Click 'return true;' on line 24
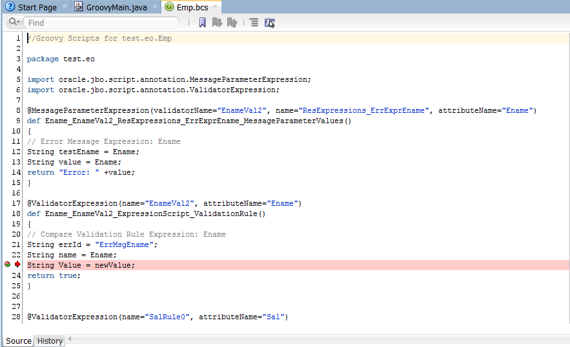 (54, 275)
